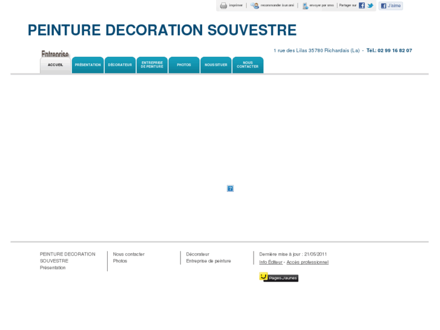This screenshot has height=330, width=440.
Task: Click the imprimer link text
Action: click(235, 5)
